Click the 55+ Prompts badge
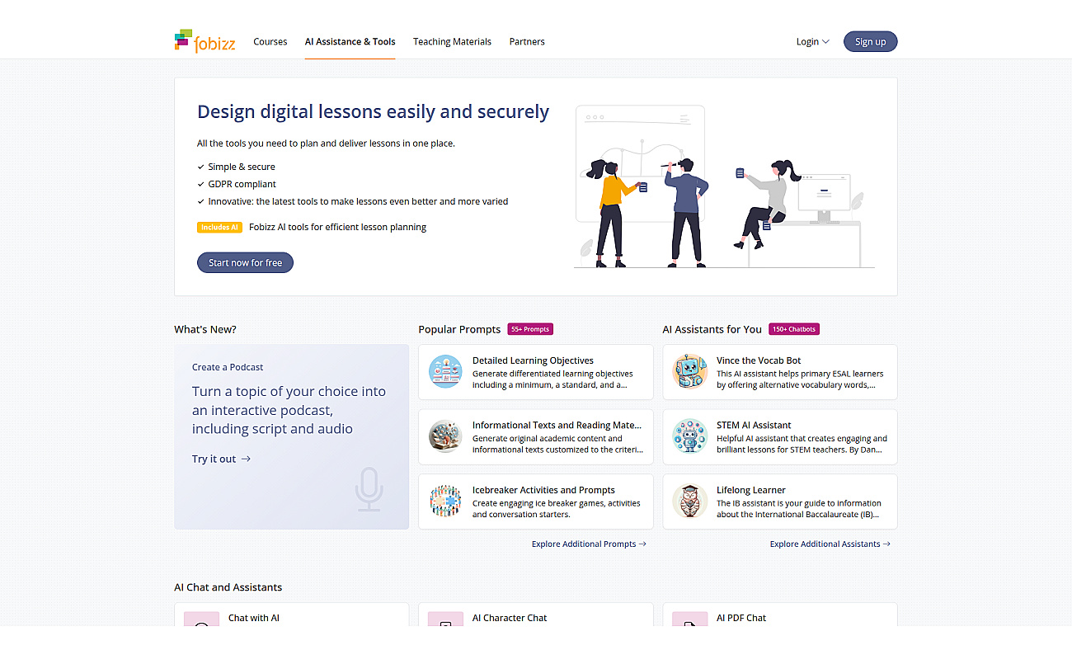Viewport: 1072px width, 650px height. click(x=530, y=329)
